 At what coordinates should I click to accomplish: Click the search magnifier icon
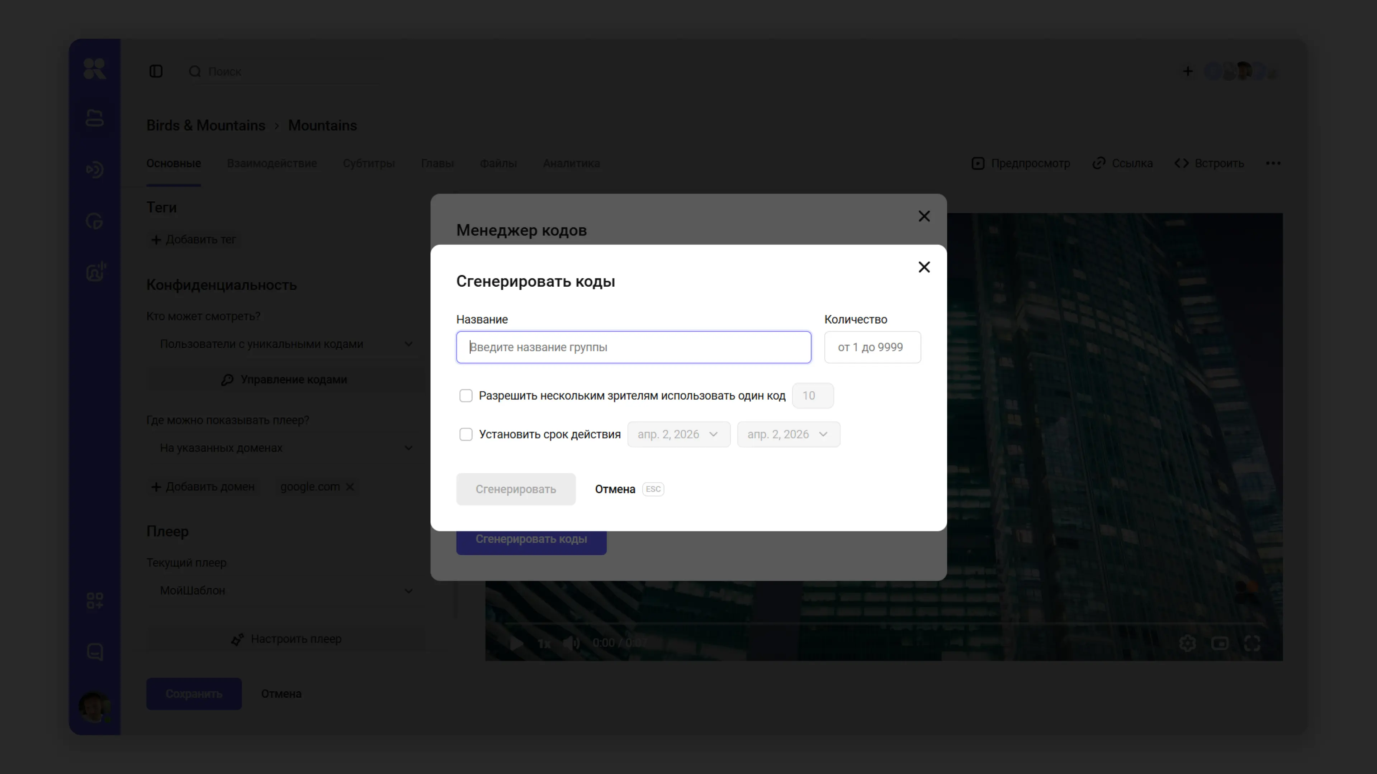(x=195, y=72)
